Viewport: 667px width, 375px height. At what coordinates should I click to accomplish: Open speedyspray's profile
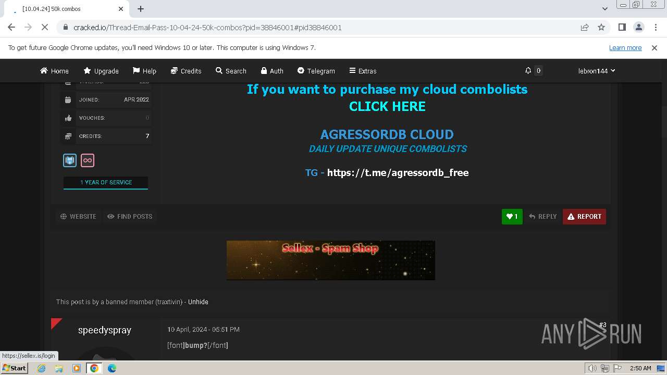click(x=105, y=330)
